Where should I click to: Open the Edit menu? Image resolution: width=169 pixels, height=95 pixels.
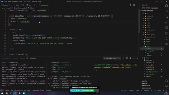pyautogui.click(x=10, y=2)
